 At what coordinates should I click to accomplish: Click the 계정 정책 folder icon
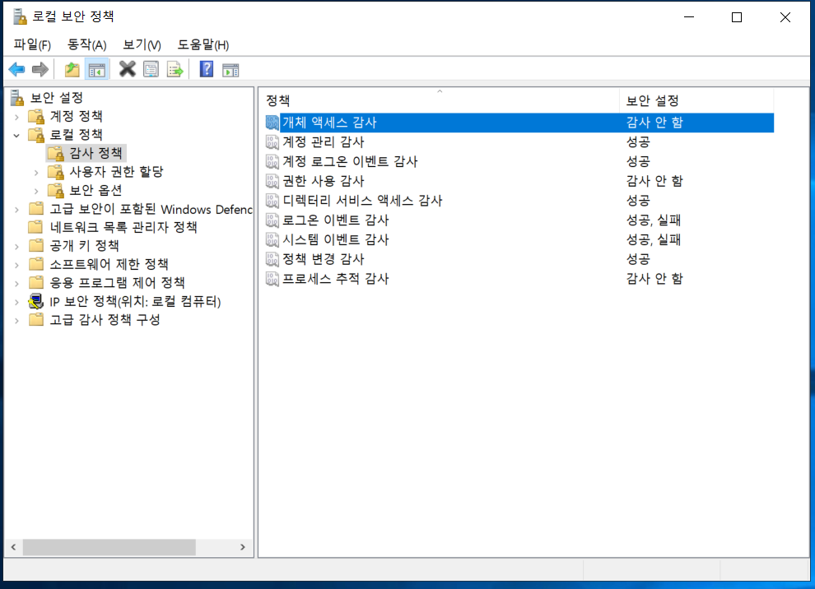(x=36, y=116)
